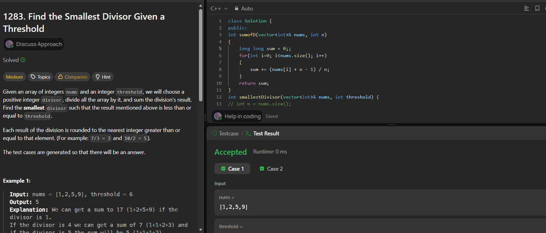Click the lock icon in Companies tag
546x233 pixels.
click(x=60, y=77)
